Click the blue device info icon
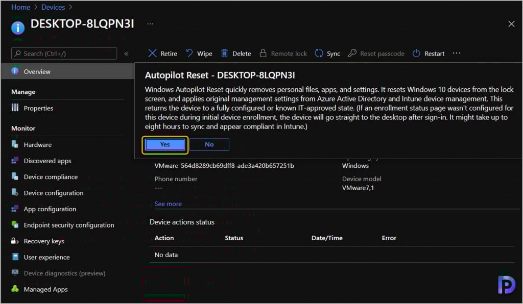This screenshot has height=304, width=523. 18,28
